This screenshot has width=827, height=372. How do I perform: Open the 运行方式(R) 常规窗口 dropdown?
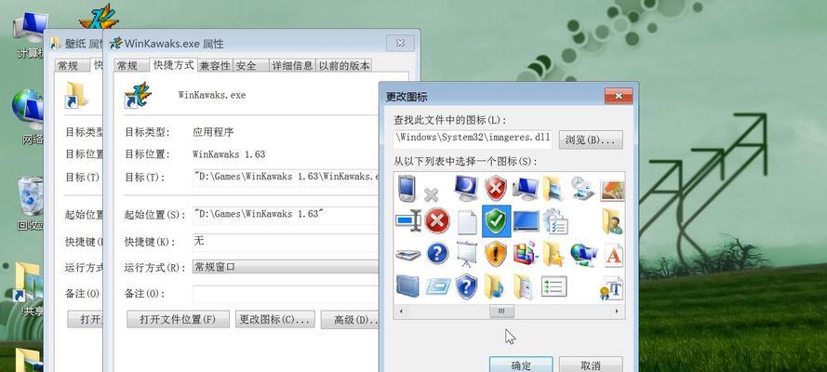click(286, 267)
